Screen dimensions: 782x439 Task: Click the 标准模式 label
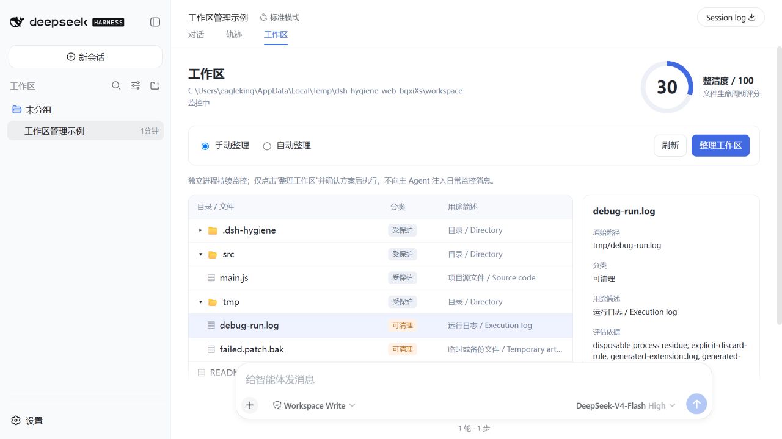pos(285,18)
